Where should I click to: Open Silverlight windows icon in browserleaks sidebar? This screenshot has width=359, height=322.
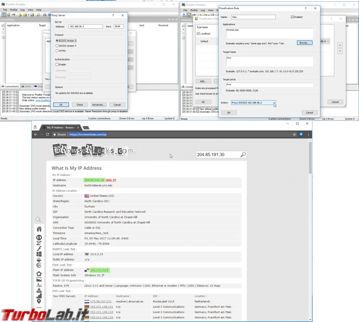coord(39,254)
